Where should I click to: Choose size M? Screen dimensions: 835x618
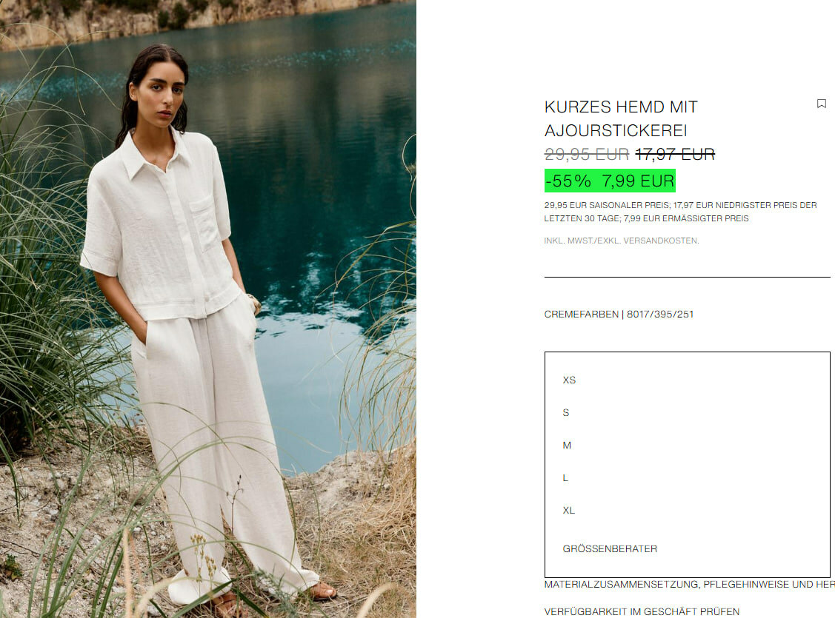(567, 445)
